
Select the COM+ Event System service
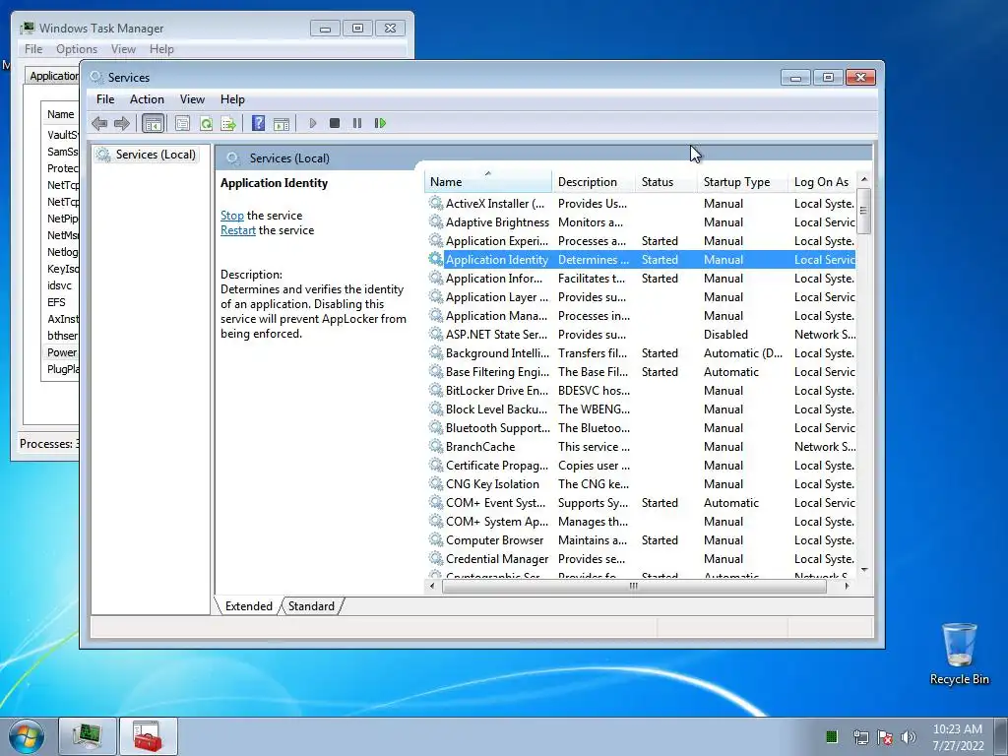coord(641,503)
